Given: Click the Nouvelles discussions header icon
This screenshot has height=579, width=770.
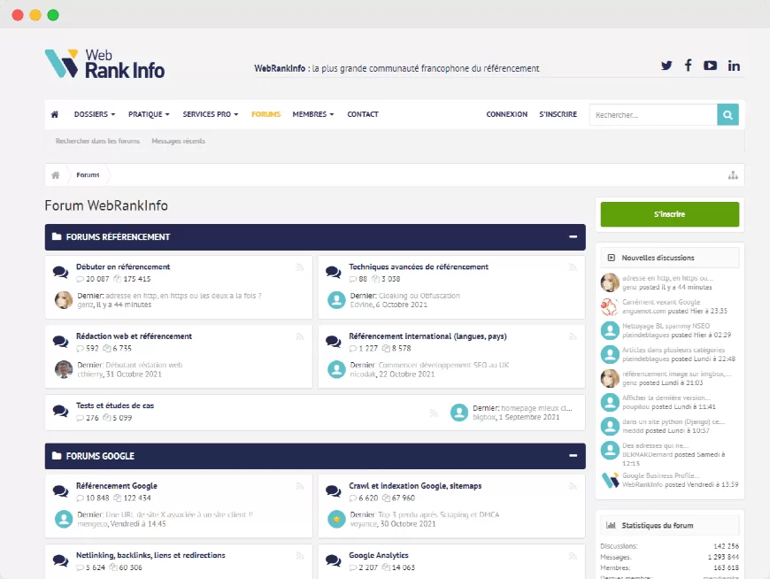Looking at the screenshot, I should [x=612, y=258].
